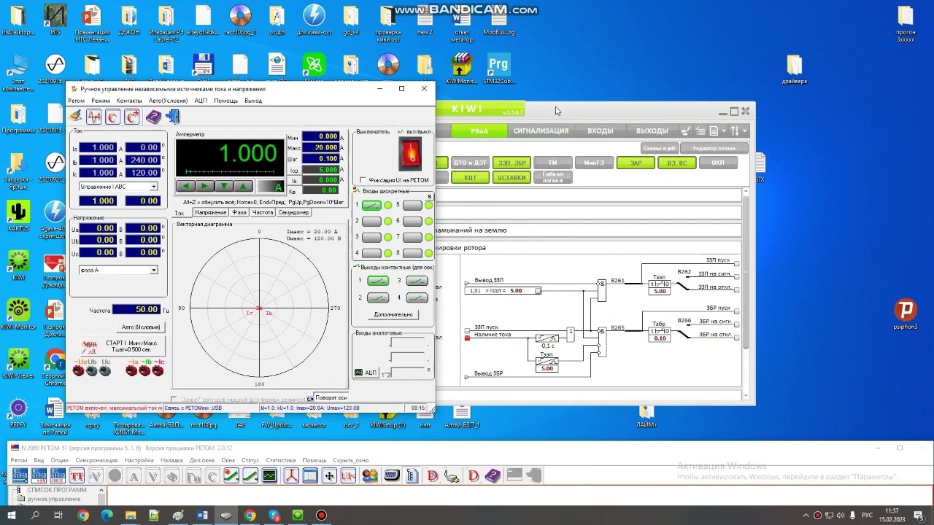Click the ОКЛ button in KIWI

pos(718,163)
